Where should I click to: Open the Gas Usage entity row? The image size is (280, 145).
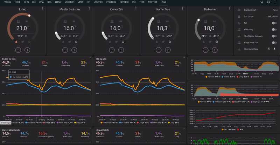click(257, 16)
